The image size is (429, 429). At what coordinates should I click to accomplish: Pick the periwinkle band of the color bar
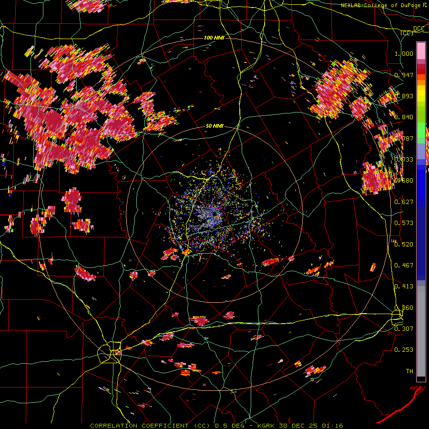coord(421,151)
